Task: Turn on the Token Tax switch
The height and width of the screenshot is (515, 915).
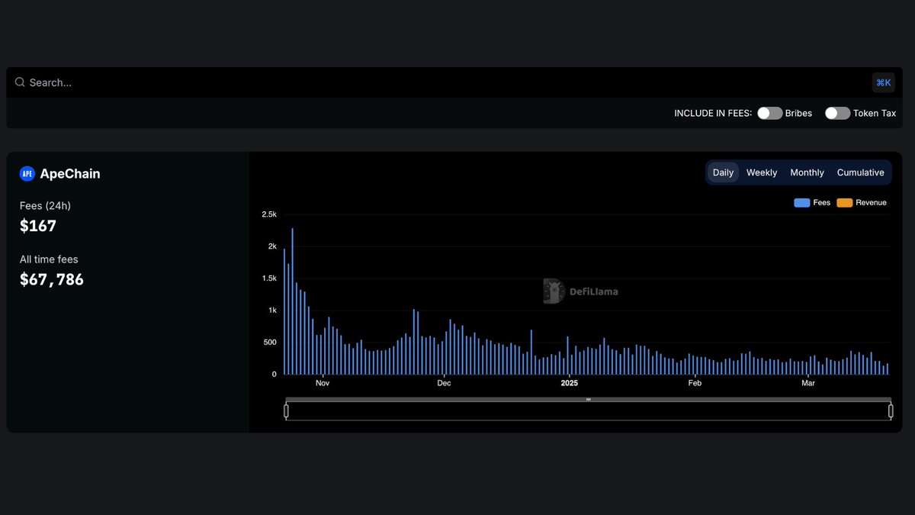Action: click(837, 113)
